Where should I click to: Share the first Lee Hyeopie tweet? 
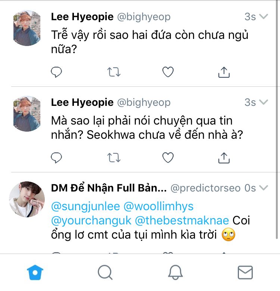click(x=224, y=72)
